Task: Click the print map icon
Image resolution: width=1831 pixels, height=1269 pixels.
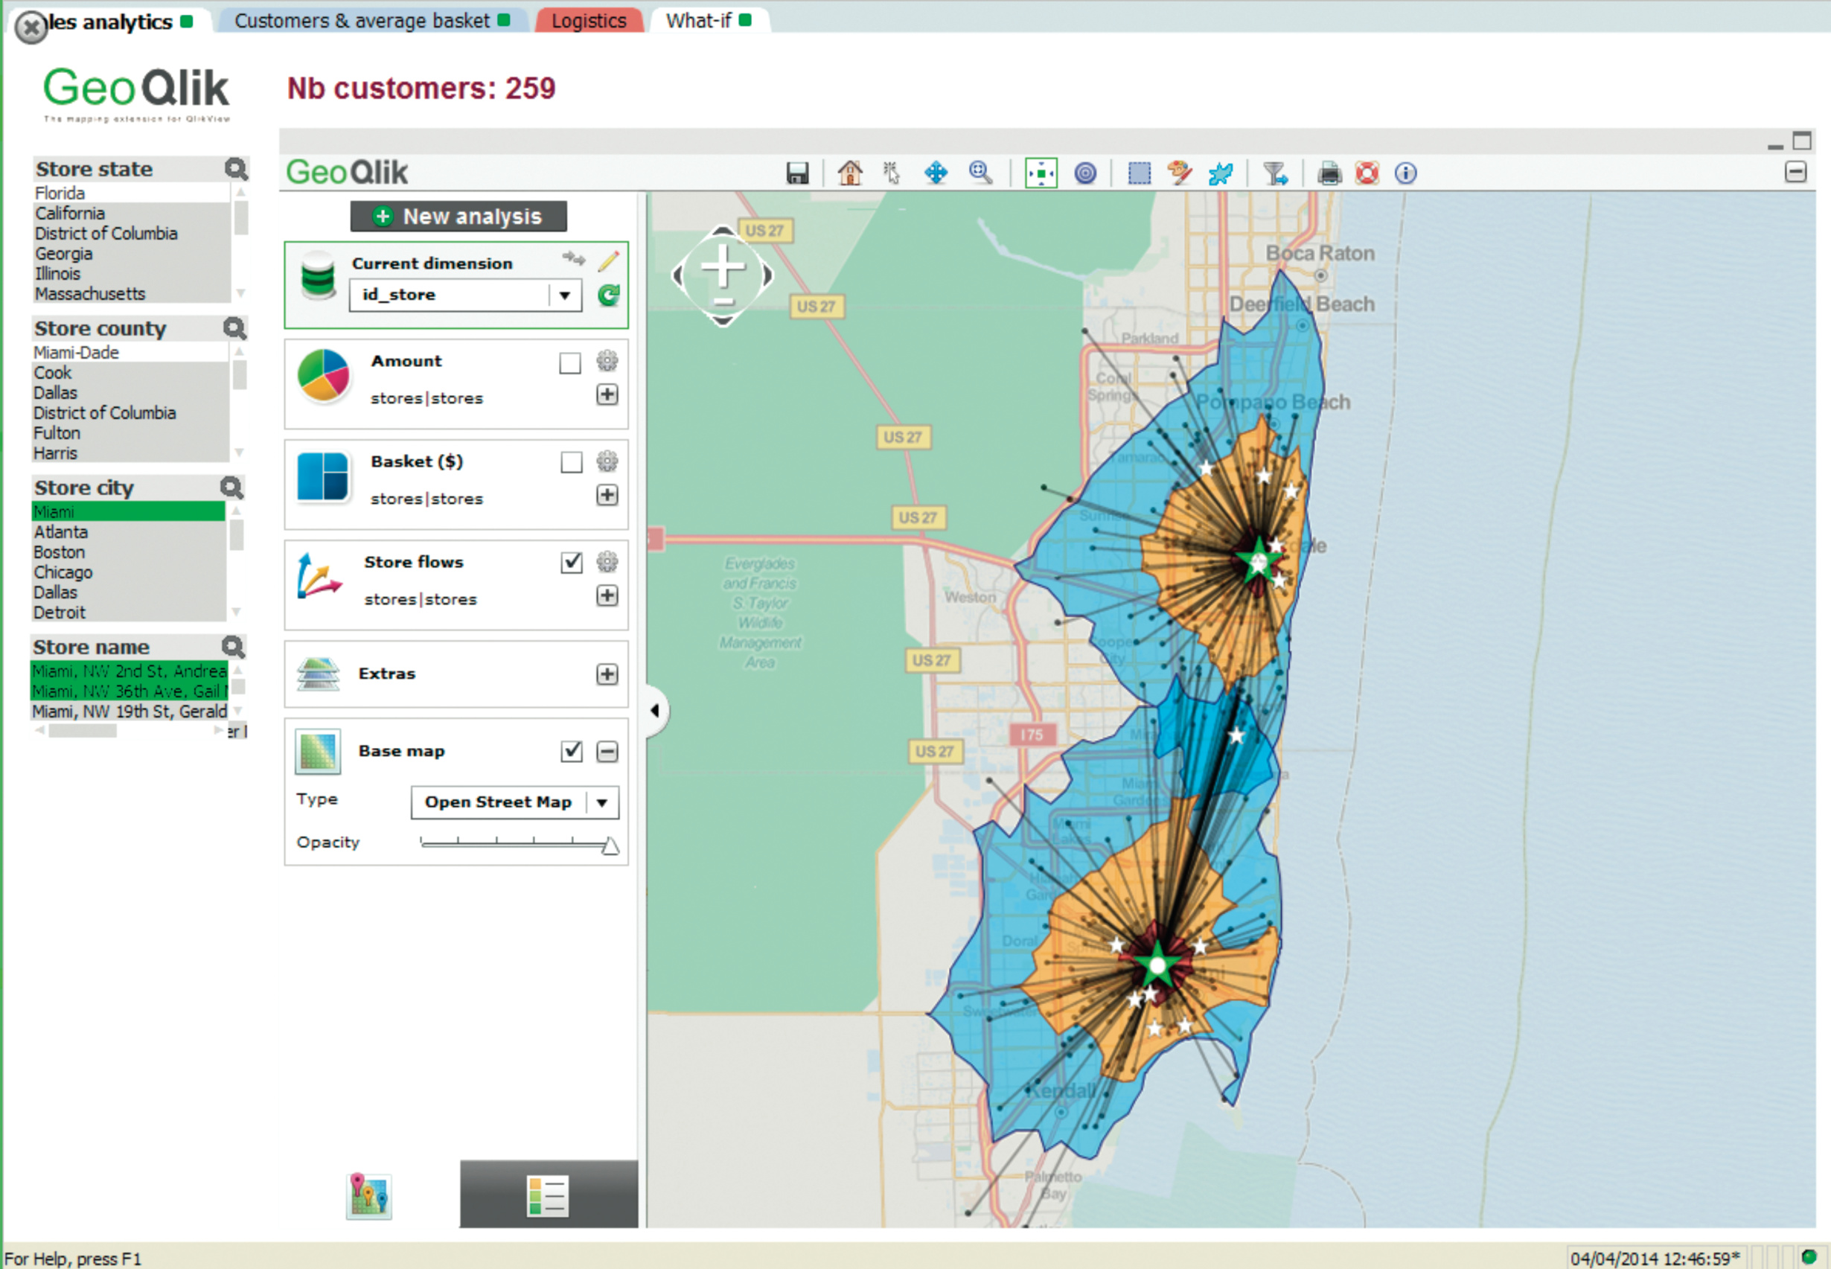Action: (1329, 173)
